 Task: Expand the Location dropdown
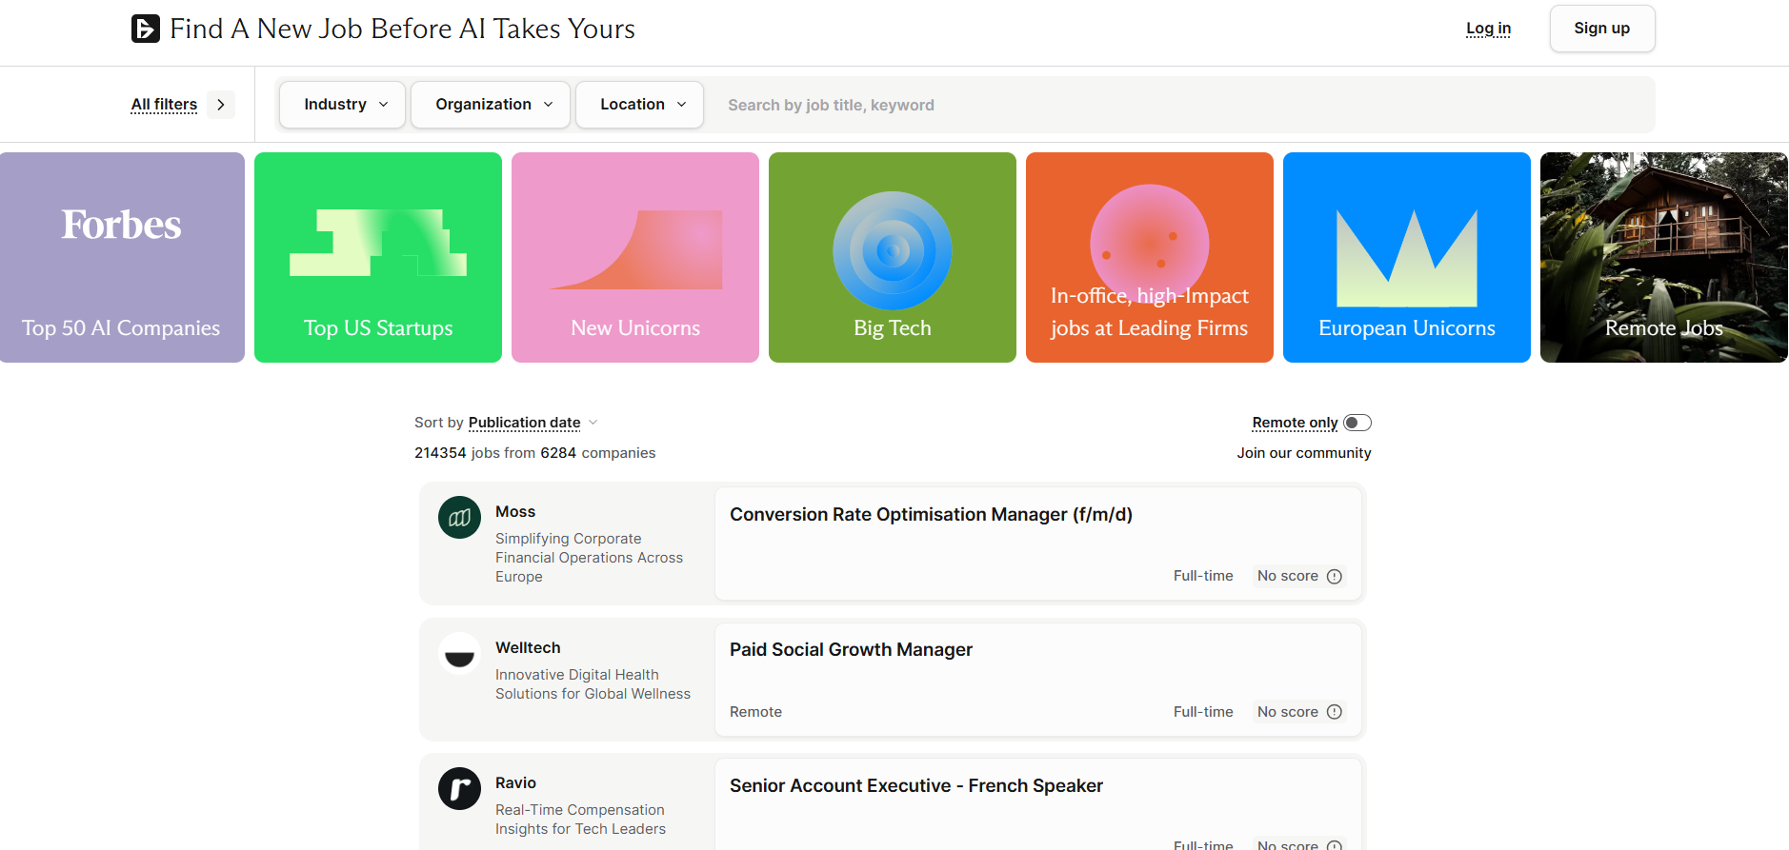pyautogui.click(x=640, y=105)
